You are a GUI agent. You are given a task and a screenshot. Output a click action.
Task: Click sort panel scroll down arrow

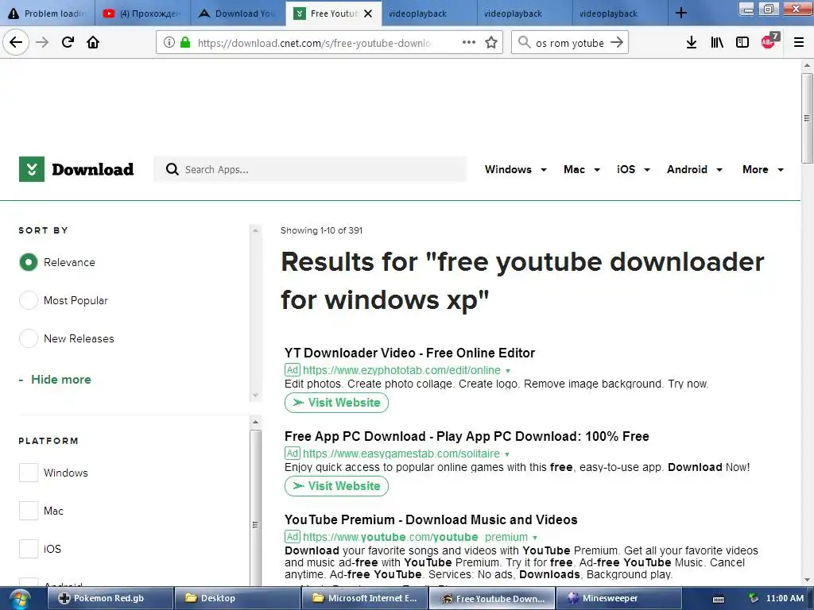(x=255, y=396)
